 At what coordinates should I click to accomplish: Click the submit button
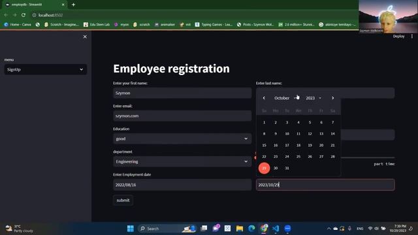pos(123,200)
